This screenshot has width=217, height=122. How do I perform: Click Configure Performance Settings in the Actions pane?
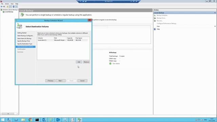[167, 23]
